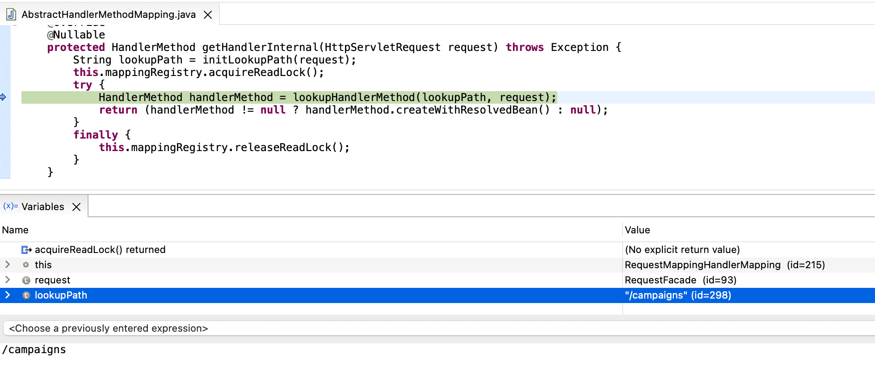The image size is (875, 371).
Task: Click the current instruction pointer arrow in gutter
Action: pos(3,97)
